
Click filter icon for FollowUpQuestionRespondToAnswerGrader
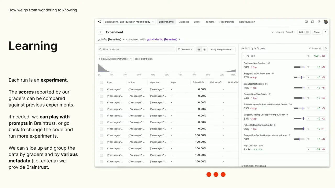click(x=308, y=108)
